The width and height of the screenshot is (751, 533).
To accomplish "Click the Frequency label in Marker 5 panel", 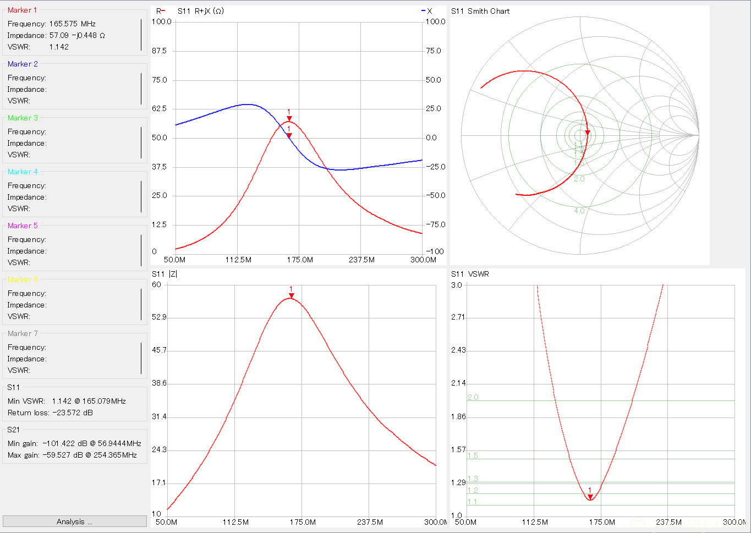I will [27, 239].
